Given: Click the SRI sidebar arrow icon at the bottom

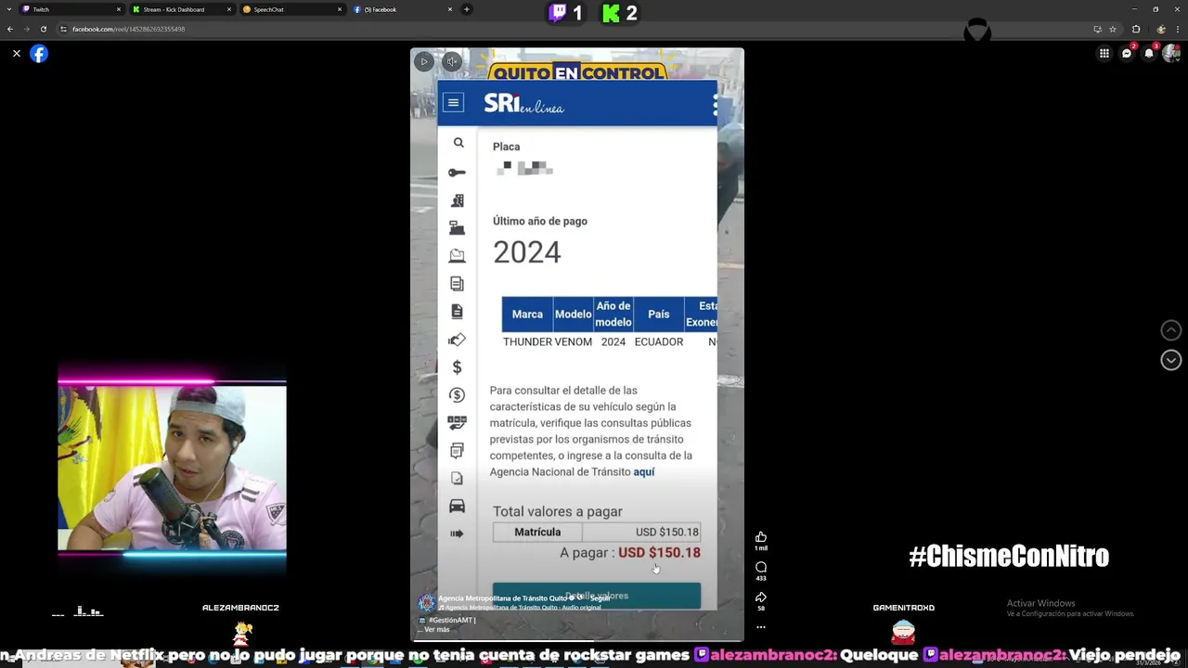Looking at the screenshot, I should [457, 533].
